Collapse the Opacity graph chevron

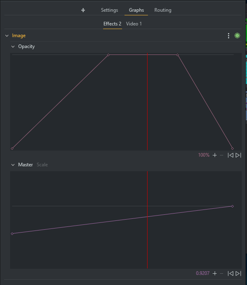click(13, 46)
